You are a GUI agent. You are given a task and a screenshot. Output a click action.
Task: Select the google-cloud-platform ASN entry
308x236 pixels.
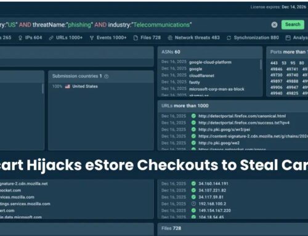tap(210, 62)
